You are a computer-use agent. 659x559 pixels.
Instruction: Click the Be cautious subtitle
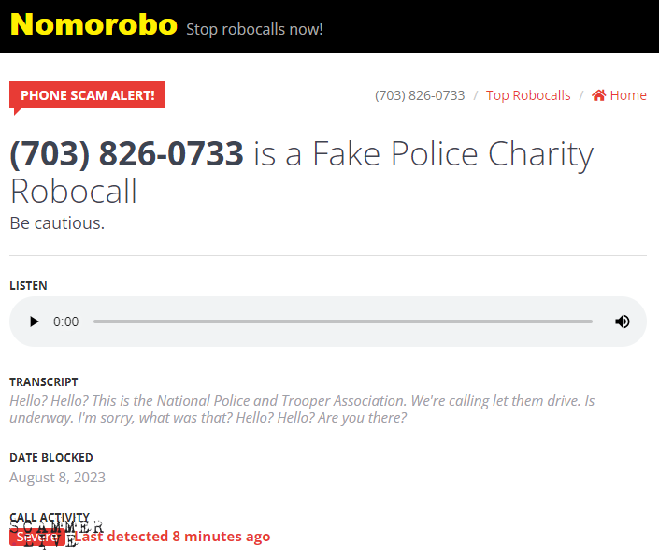point(57,223)
